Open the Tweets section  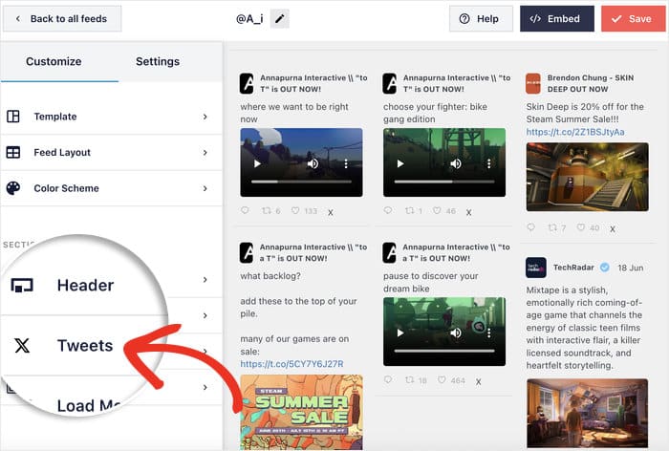85,345
